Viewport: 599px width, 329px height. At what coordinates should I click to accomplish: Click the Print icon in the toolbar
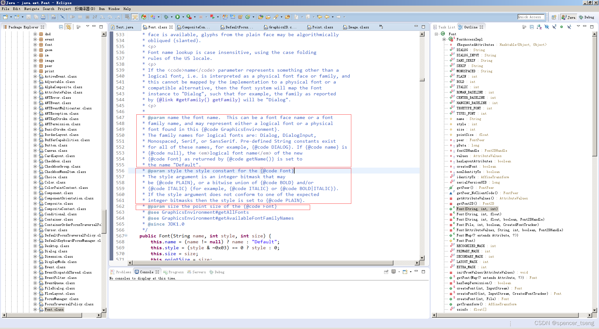tap(43, 17)
